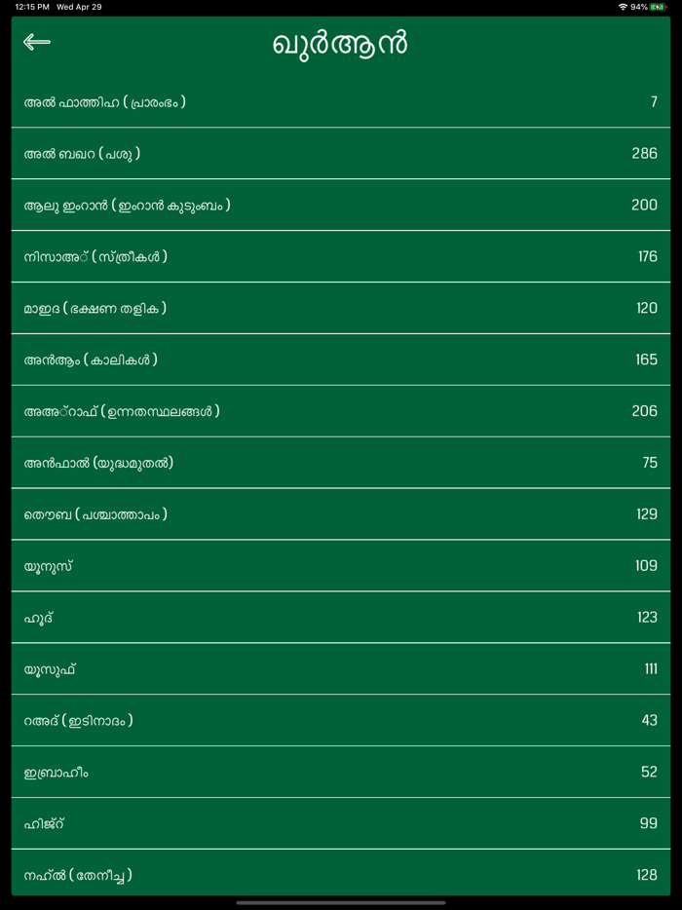Open അൻഫാൽ chapter with 75 verses
The image size is (682, 910).
pyautogui.click(x=341, y=463)
